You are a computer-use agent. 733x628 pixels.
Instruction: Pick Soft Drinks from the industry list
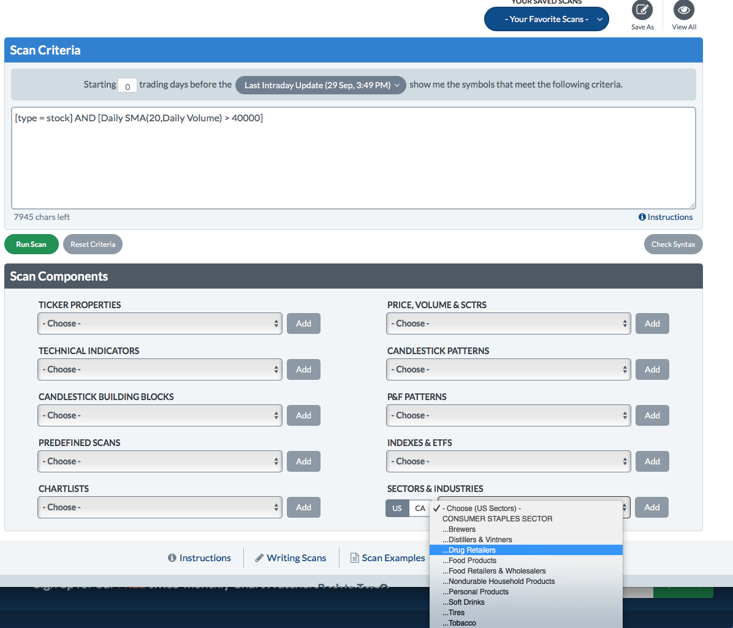click(466, 602)
